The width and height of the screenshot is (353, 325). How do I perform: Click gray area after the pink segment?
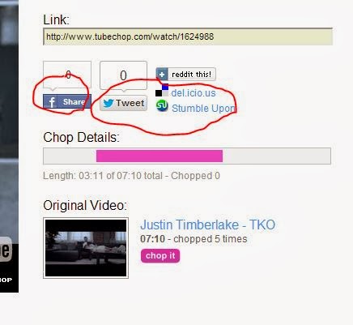pyautogui.click(x=276, y=156)
